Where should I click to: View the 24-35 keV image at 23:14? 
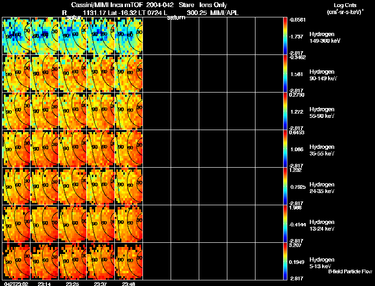click(x=44, y=186)
